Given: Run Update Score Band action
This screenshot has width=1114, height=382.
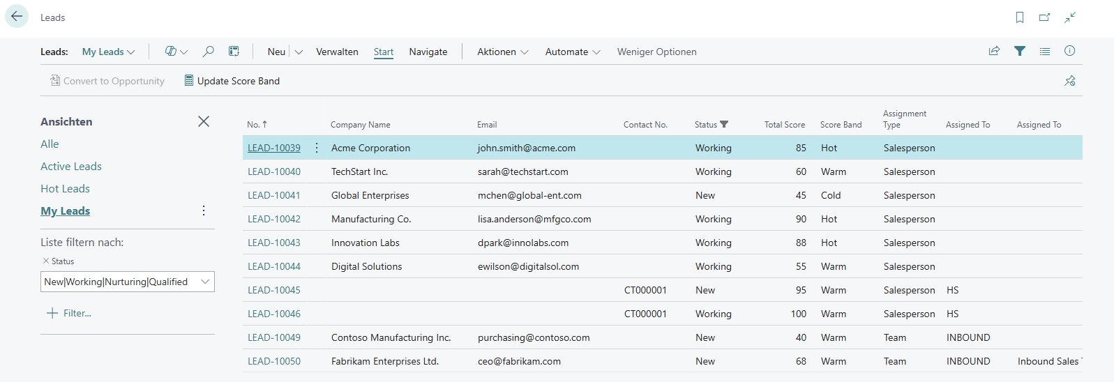Looking at the screenshot, I should [232, 81].
